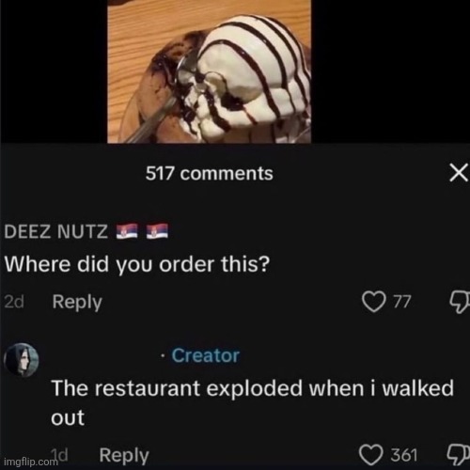Viewport: 470px width, 470px height.
Task: Tap the 2d timestamp on first comment
Action: tap(14, 302)
